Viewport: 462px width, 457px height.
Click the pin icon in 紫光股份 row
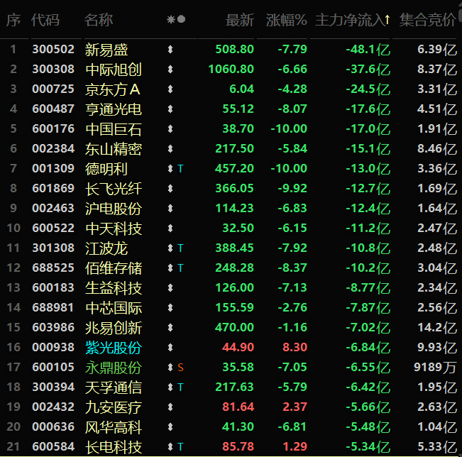point(170,348)
